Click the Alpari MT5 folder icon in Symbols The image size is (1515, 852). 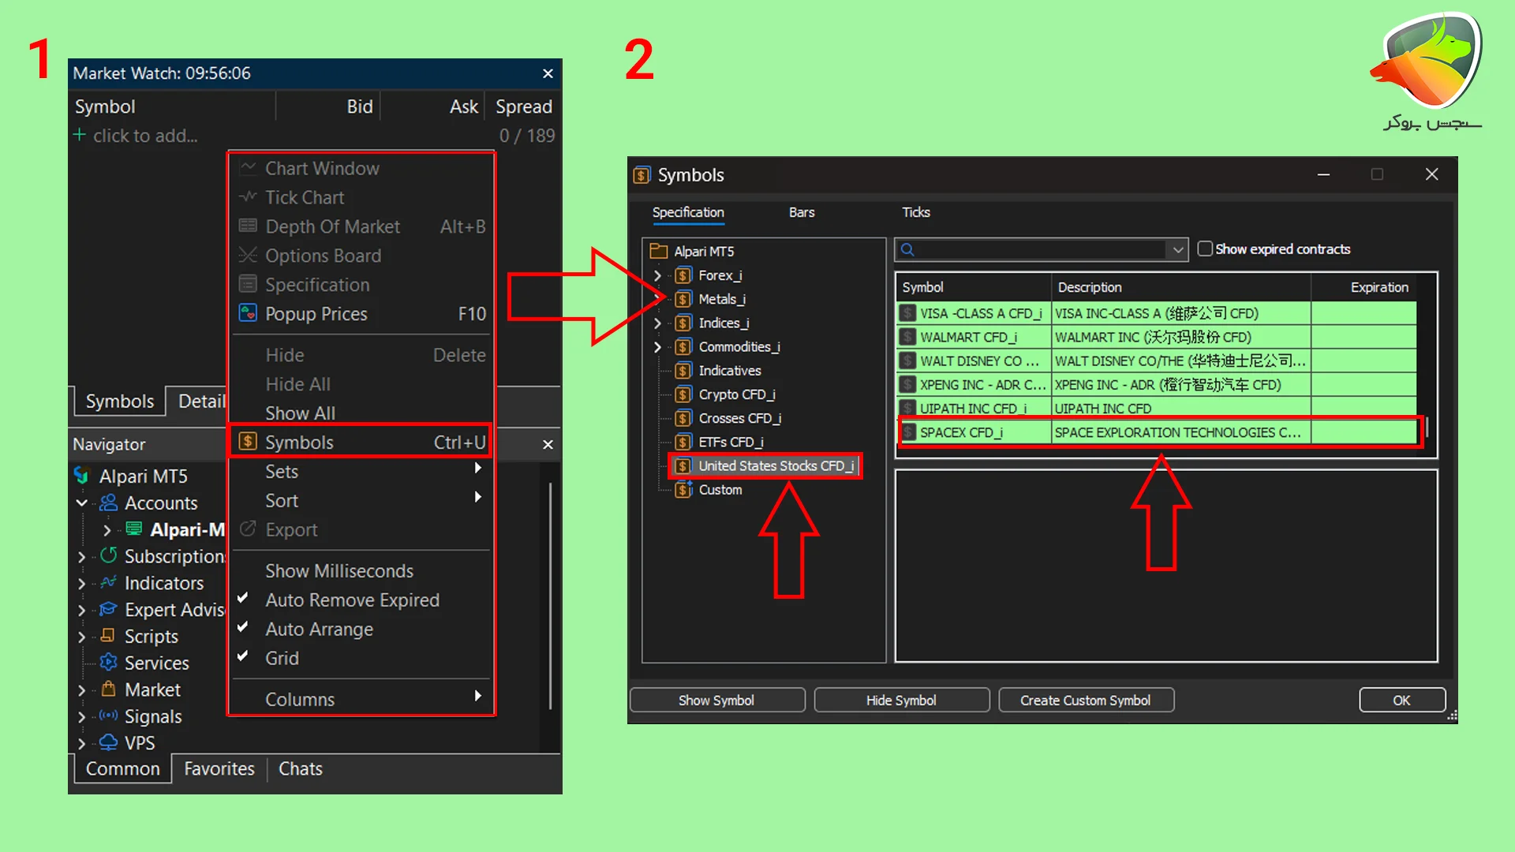point(658,251)
